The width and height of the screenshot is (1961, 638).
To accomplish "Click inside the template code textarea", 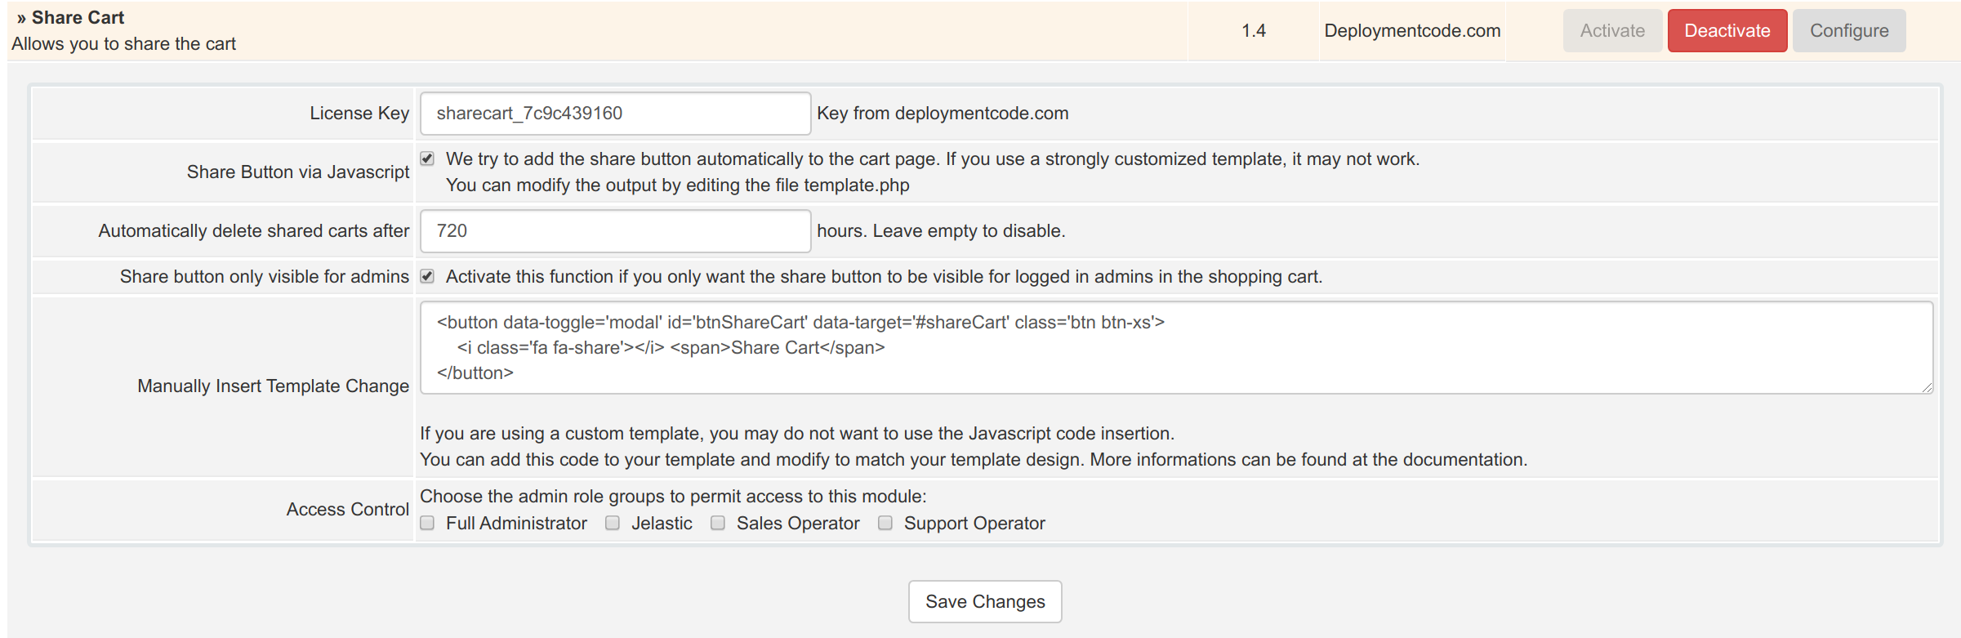I will click(x=1174, y=348).
